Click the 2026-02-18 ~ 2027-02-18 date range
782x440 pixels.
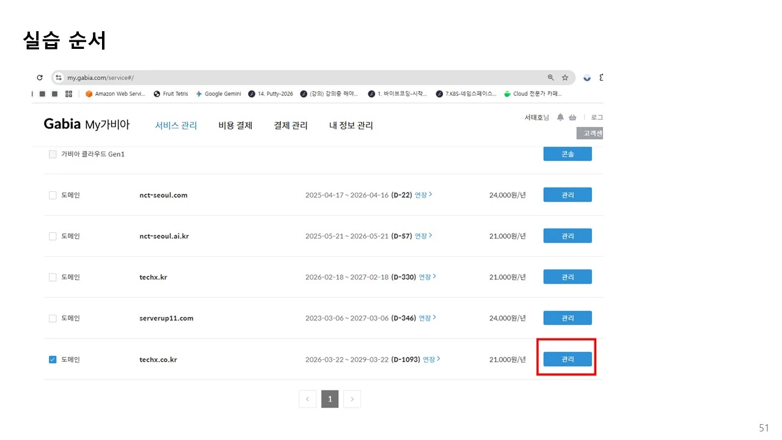pos(347,277)
